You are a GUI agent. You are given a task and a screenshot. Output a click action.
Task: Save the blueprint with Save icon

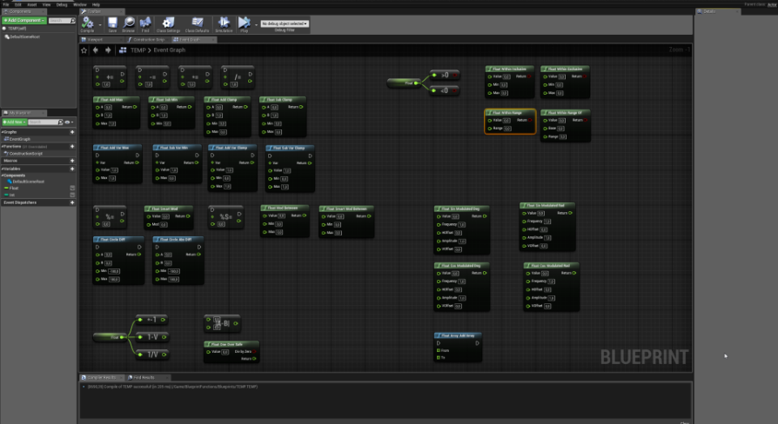click(112, 23)
